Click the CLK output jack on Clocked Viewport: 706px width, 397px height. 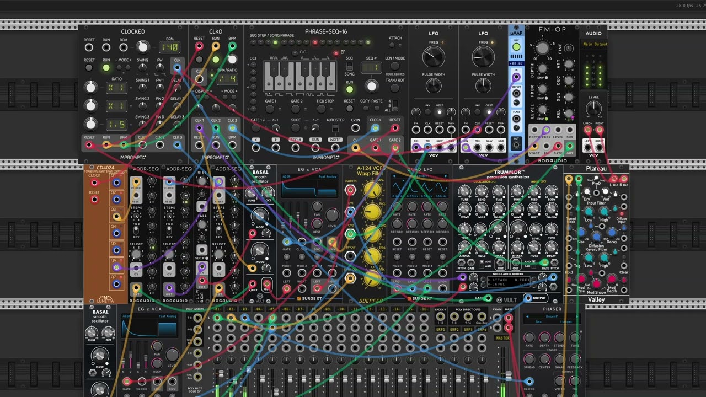[x=177, y=68]
